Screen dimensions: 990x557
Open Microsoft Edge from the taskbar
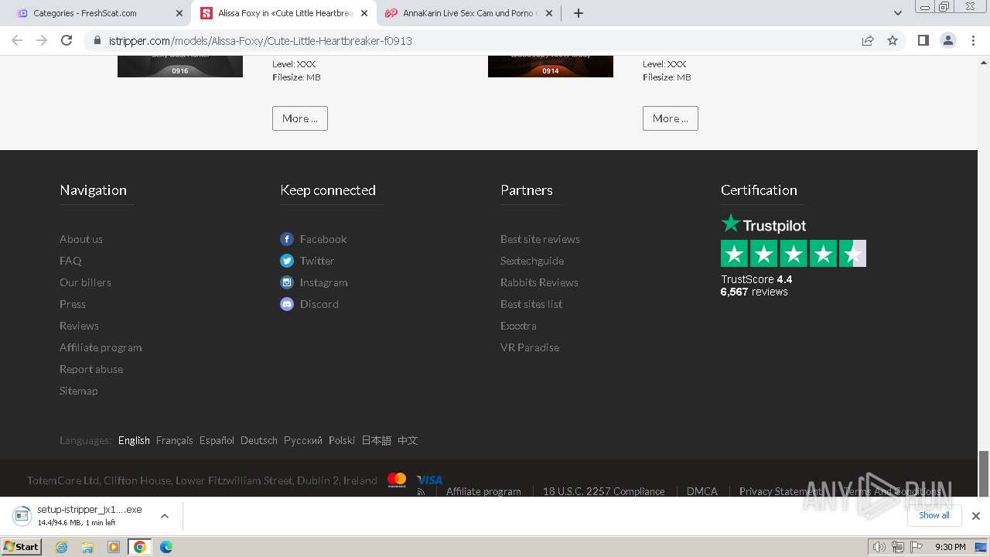coord(166,547)
